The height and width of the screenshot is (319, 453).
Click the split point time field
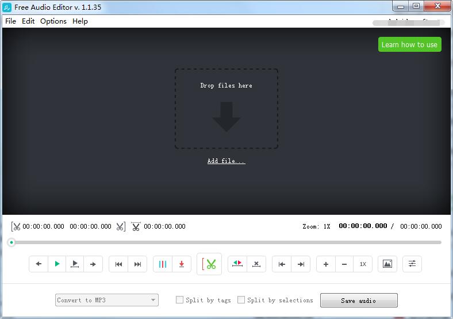pos(164,226)
